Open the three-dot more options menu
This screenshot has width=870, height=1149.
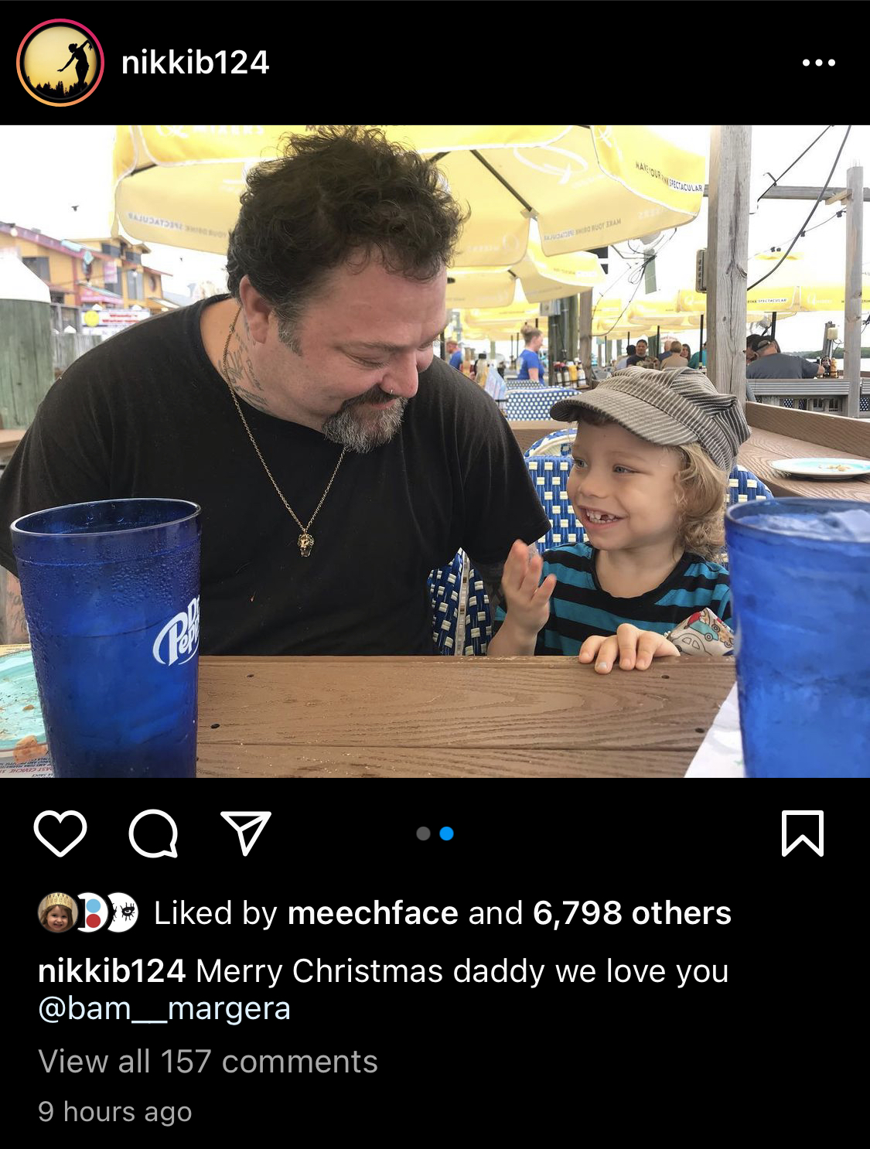(x=818, y=63)
